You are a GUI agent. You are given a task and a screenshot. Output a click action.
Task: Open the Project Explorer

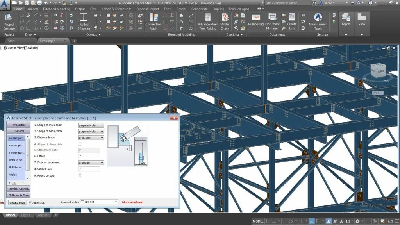(9, 22)
